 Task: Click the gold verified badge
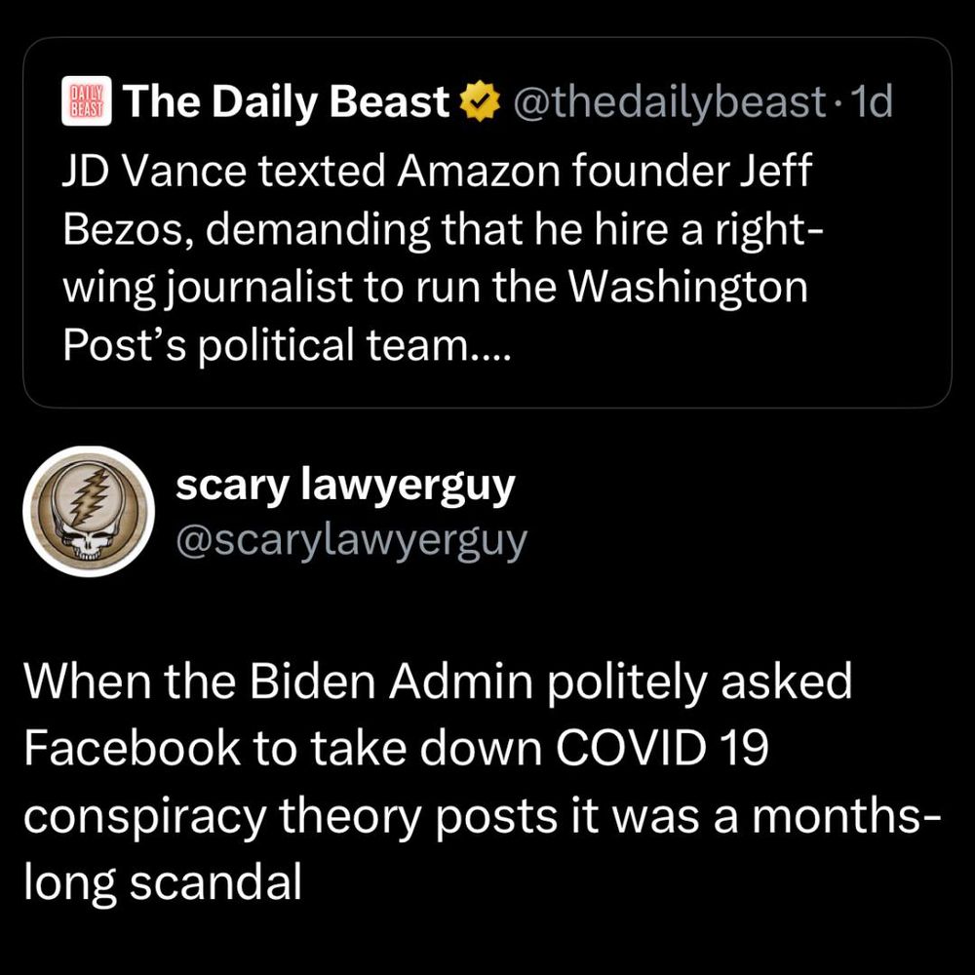(478, 102)
